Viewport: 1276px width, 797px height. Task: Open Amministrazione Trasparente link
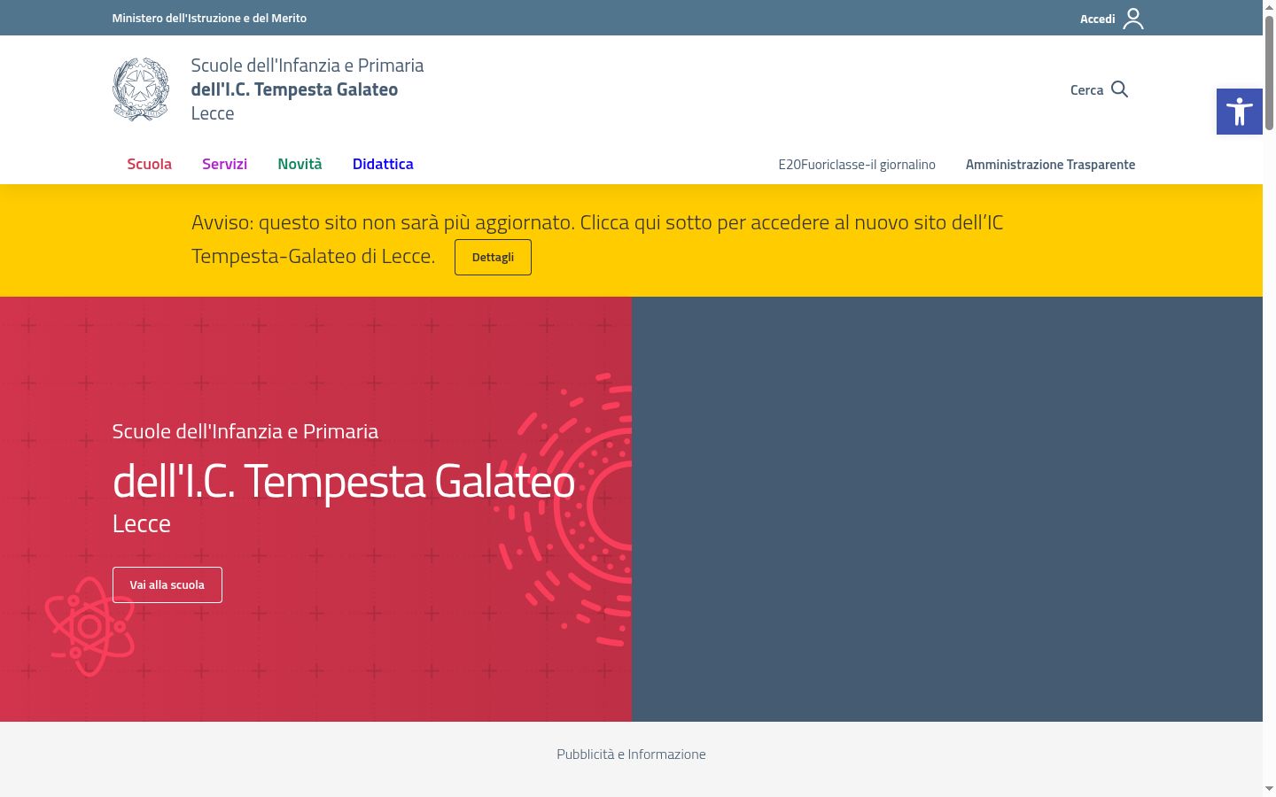point(1050,165)
